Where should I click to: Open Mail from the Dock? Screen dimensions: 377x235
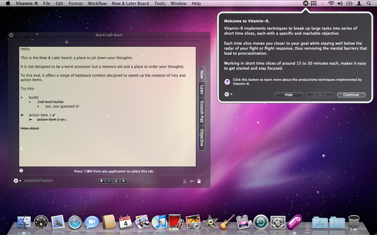[x=58, y=222]
